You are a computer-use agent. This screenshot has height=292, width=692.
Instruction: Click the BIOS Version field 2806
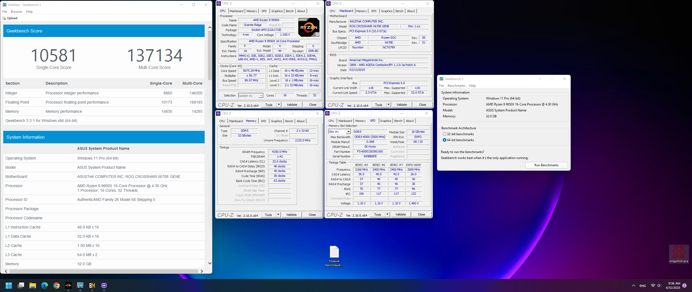388,65
